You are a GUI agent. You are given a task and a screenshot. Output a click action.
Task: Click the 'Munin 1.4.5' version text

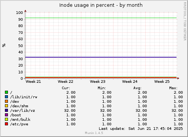(x=94, y=133)
